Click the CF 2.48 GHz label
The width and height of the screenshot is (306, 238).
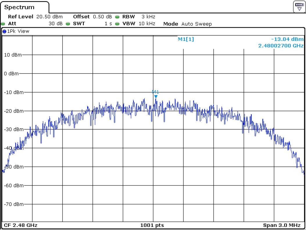click(x=21, y=225)
